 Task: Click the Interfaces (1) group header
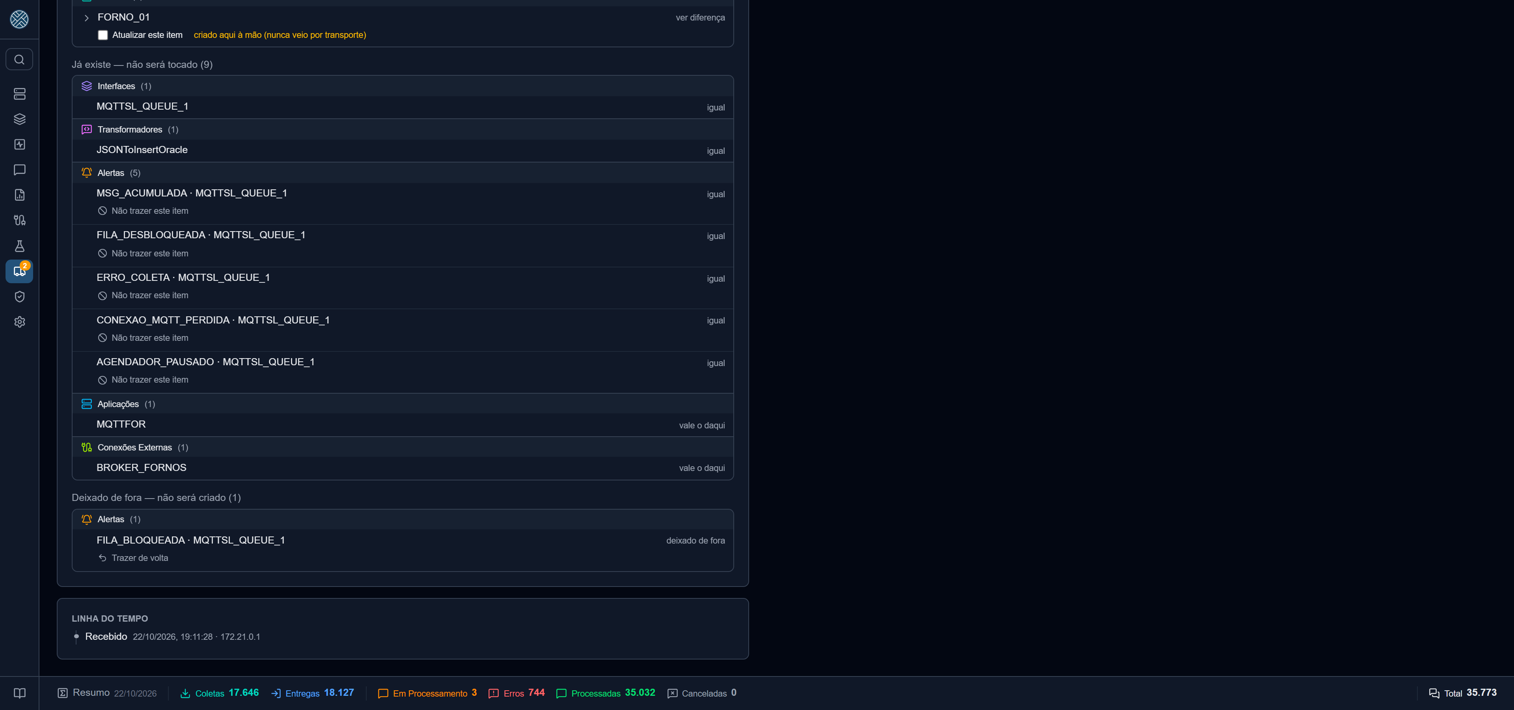pyautogui.click(x=403, y=86)
